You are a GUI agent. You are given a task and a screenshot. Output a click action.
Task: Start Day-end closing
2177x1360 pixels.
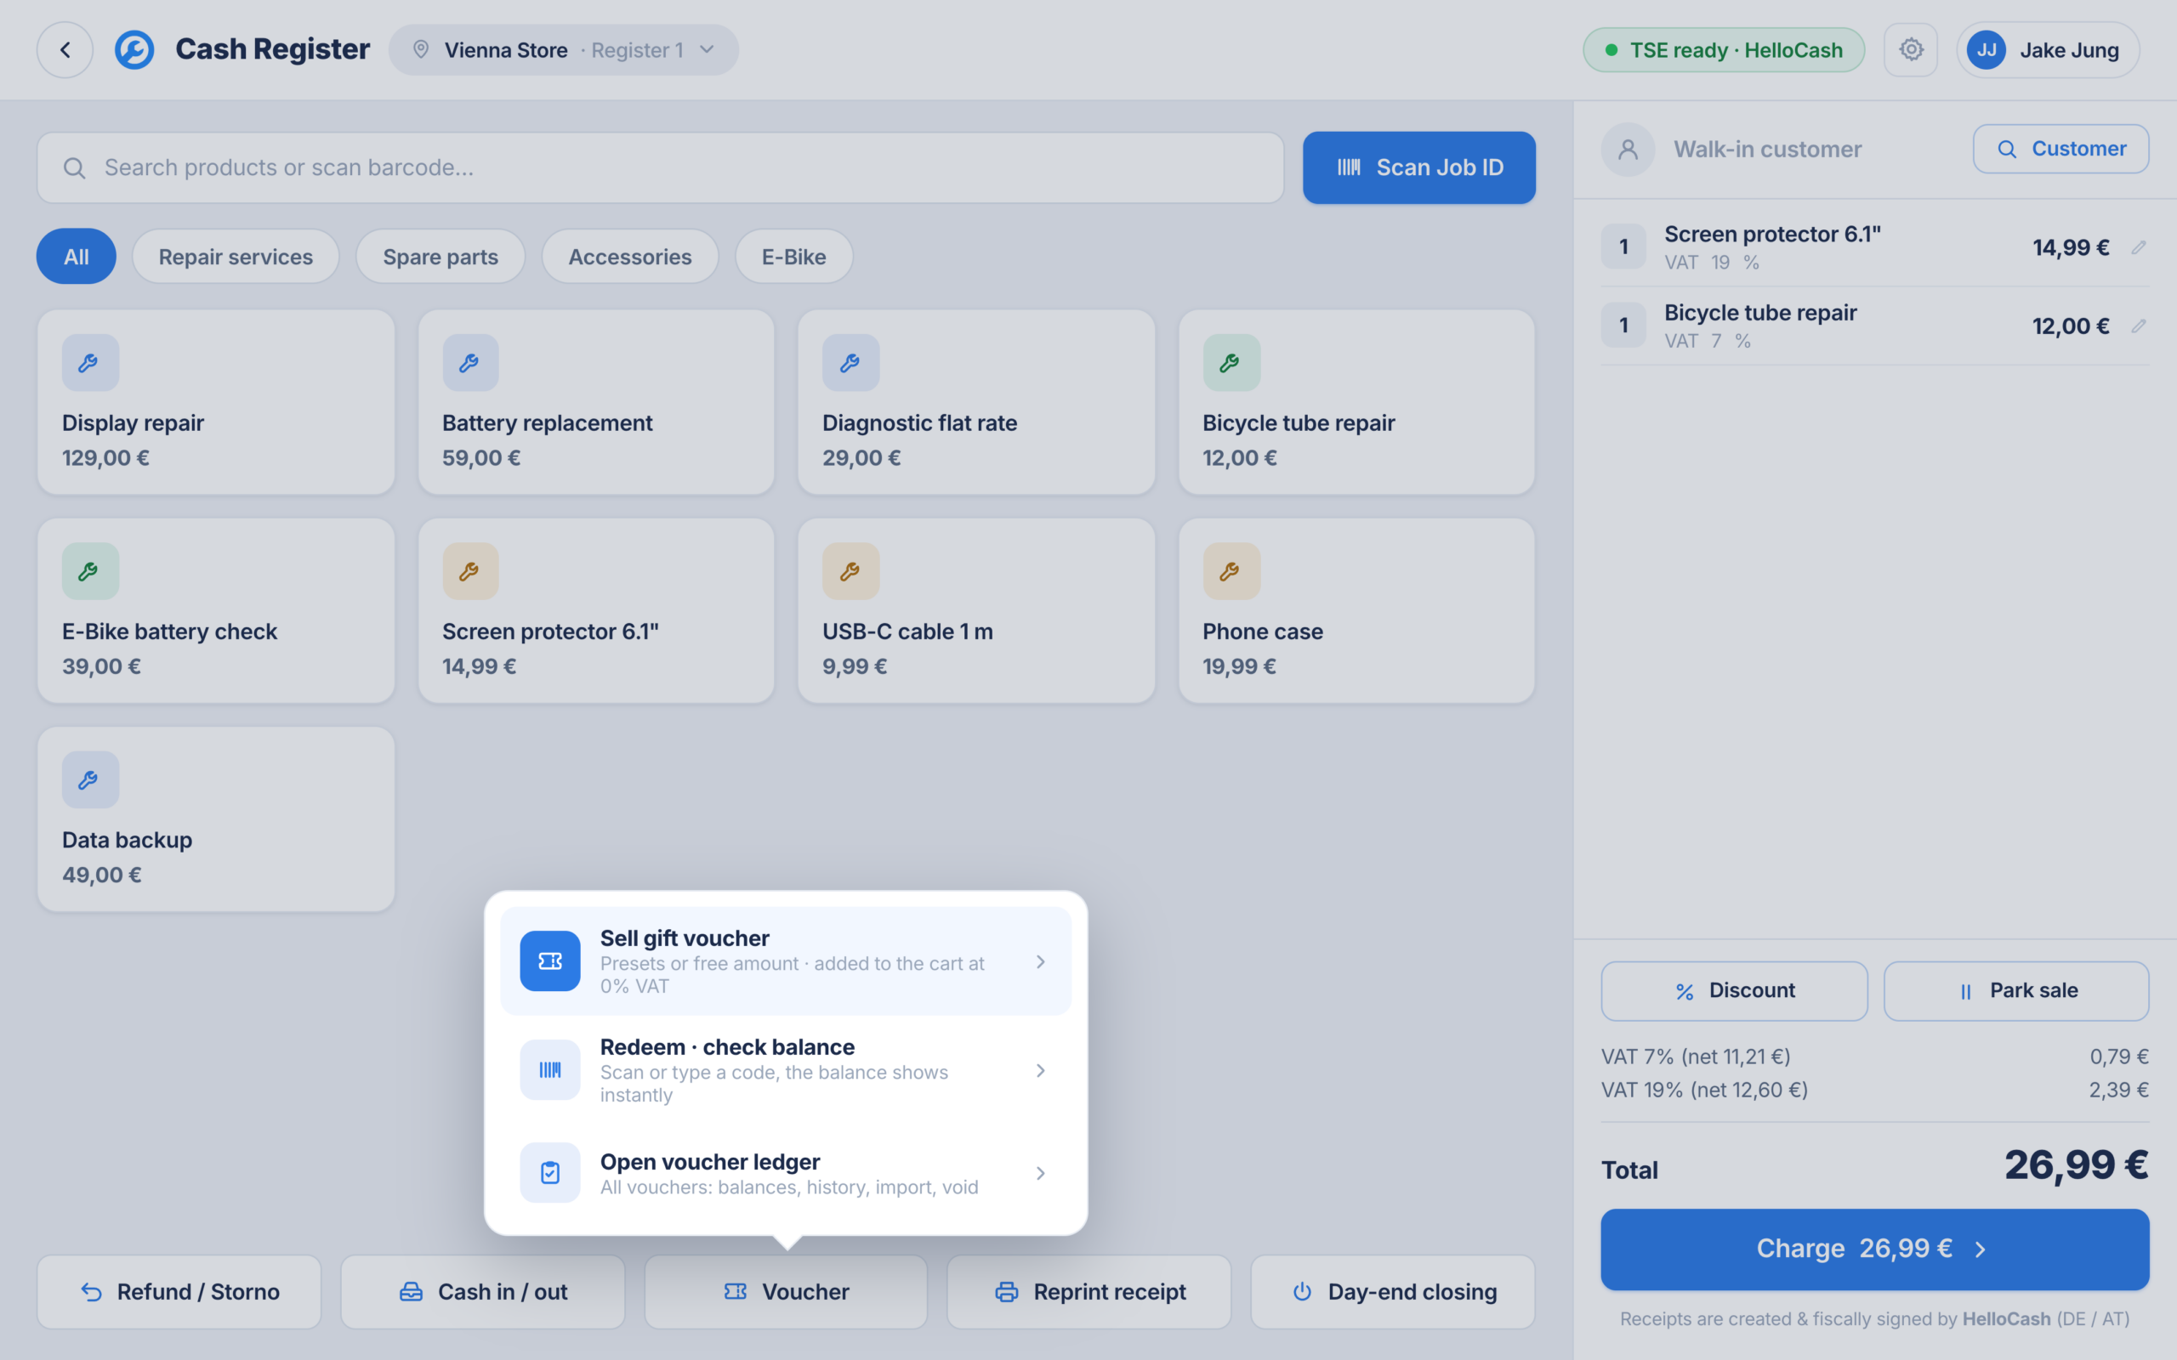pyautogui.click(x=1393, y=1292)
